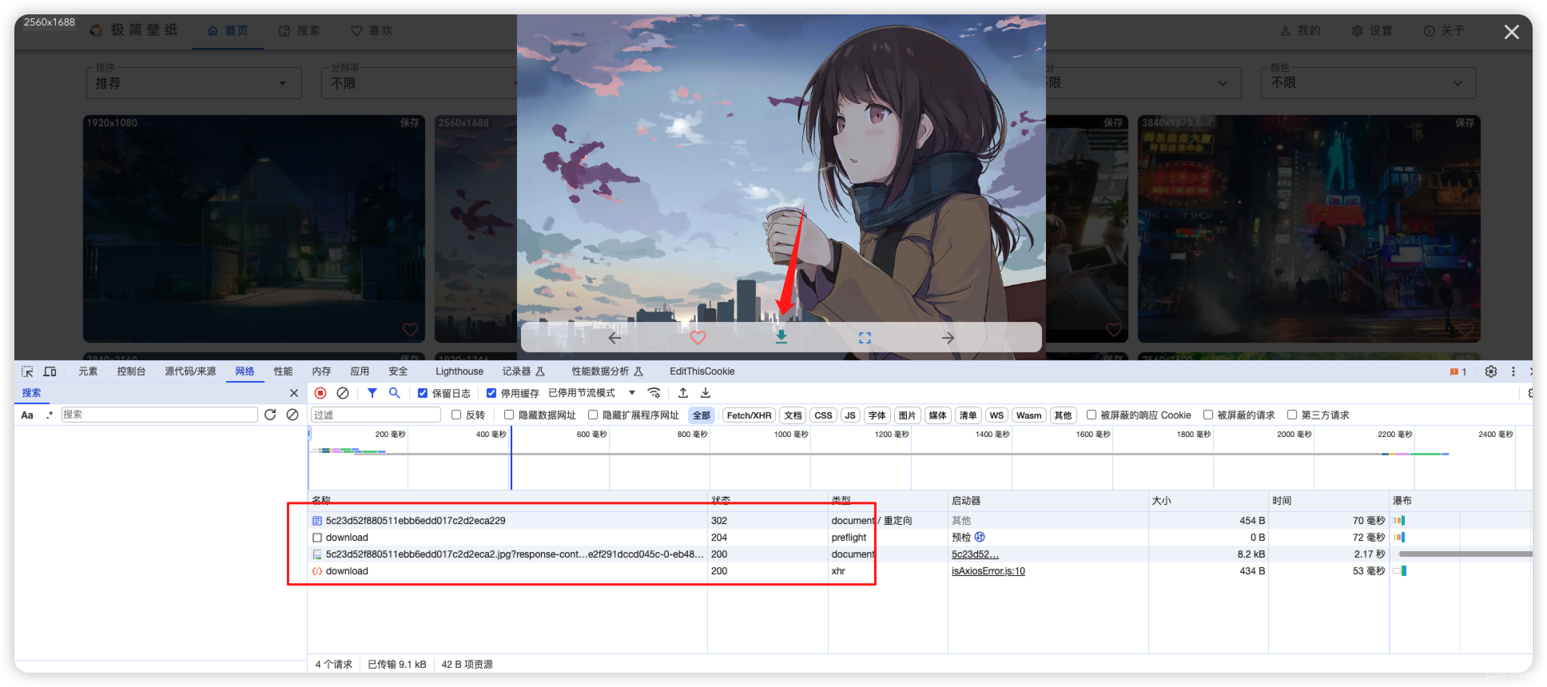Click the 搜索 search input field
The image size is (1547, 687).
pos(159,415)
